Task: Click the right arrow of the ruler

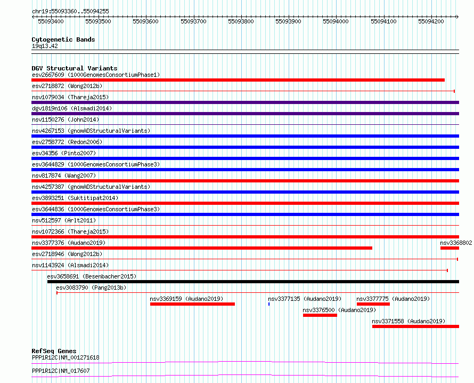Action: (x=457, y=17)
